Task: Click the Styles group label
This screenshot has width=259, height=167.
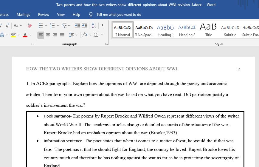Action: pos(219,44)
